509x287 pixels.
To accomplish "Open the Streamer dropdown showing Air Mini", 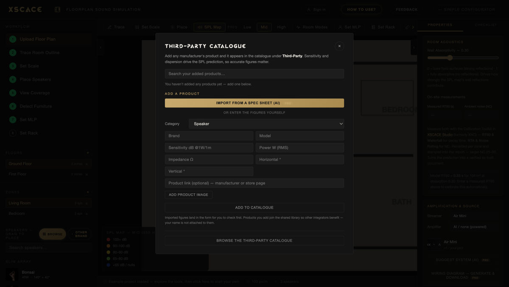I will tap(475, 216).
